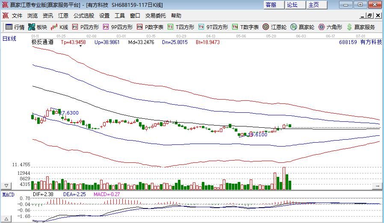The image size is (384, 223).
Task: Select the Dn=25.8015 value
Action: coord(175,42)
